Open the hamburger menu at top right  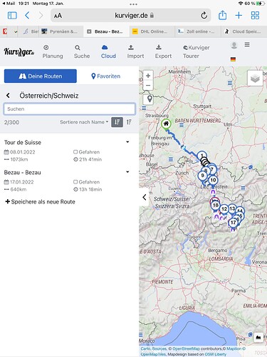(x=247, y=45)
